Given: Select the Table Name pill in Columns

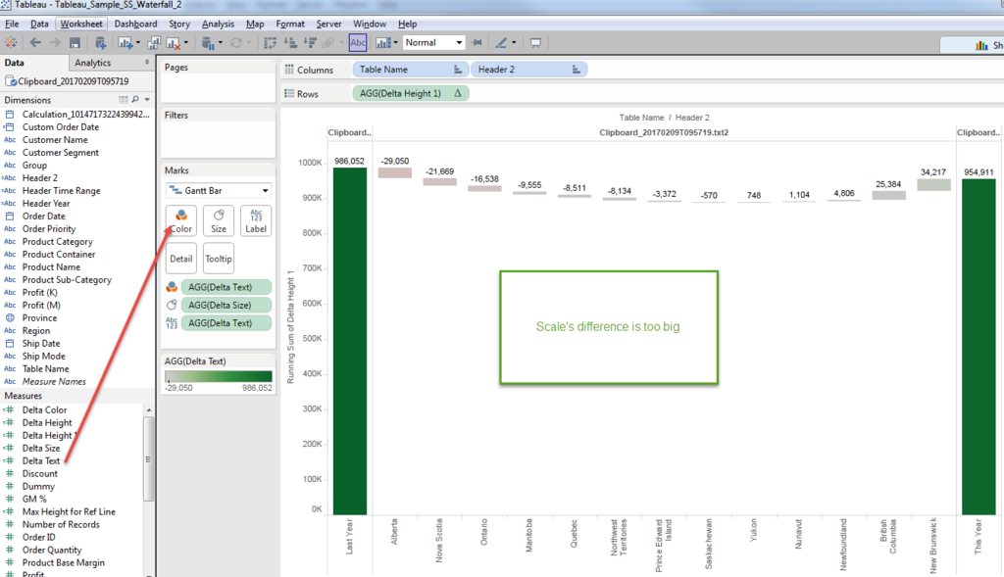Looking at the screenshot, I should pos(409,70).
